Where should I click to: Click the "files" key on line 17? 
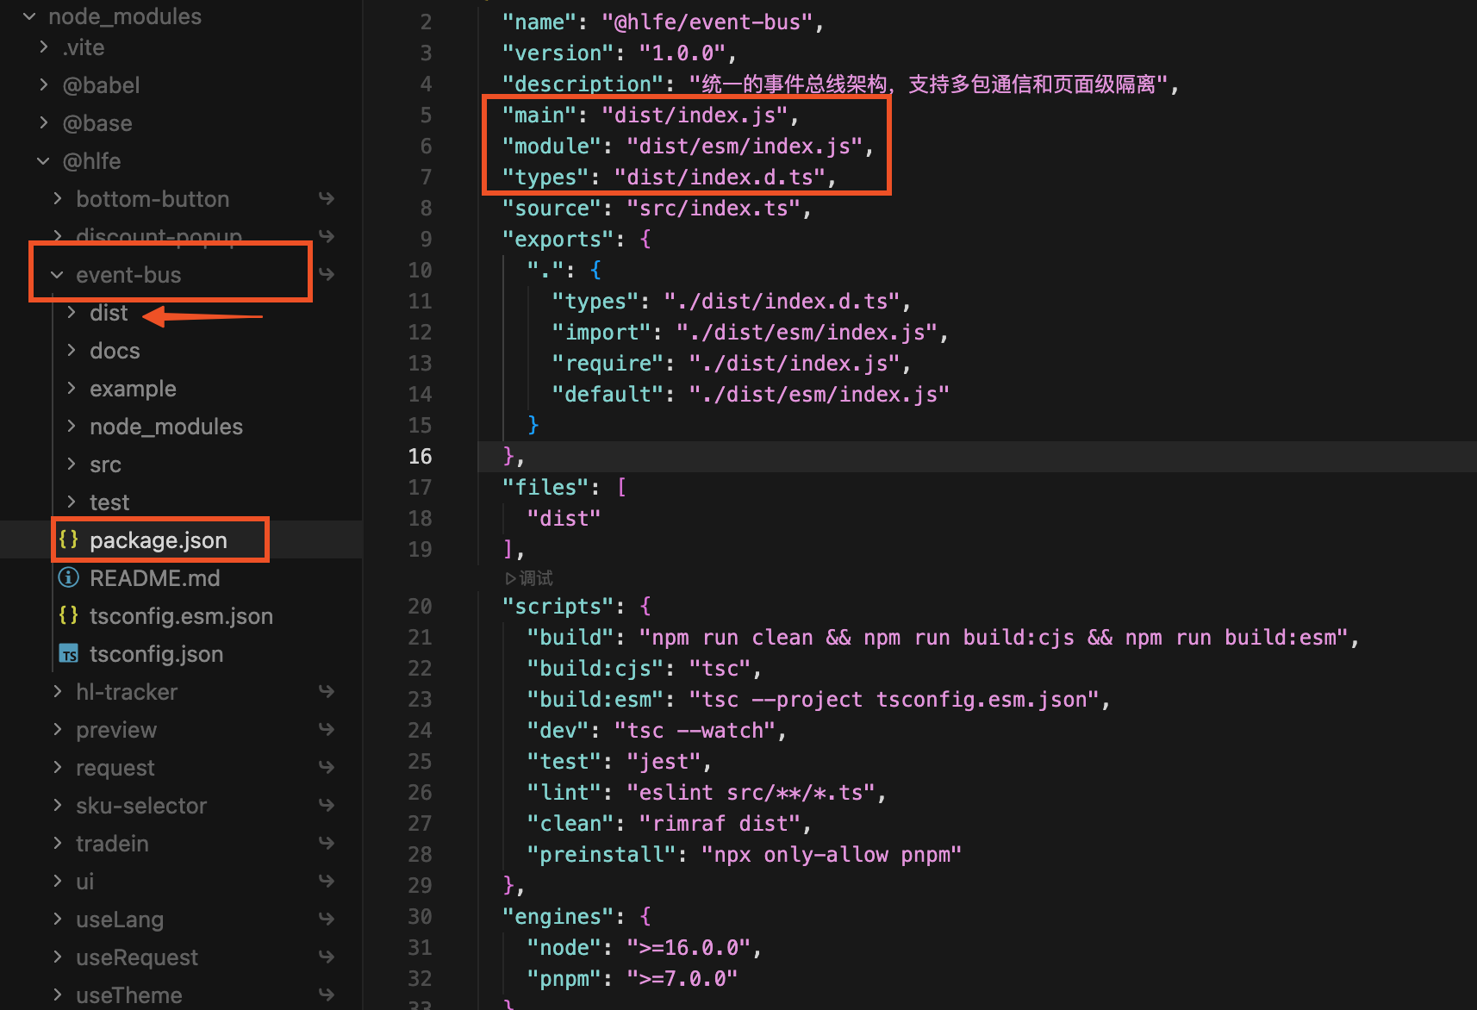[x=545, y=487]
